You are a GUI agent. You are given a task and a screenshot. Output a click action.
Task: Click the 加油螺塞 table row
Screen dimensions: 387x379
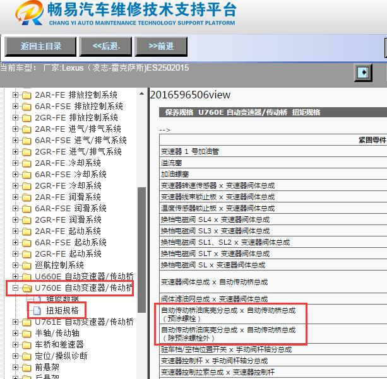pyautogui.click(x=273, y=174)
